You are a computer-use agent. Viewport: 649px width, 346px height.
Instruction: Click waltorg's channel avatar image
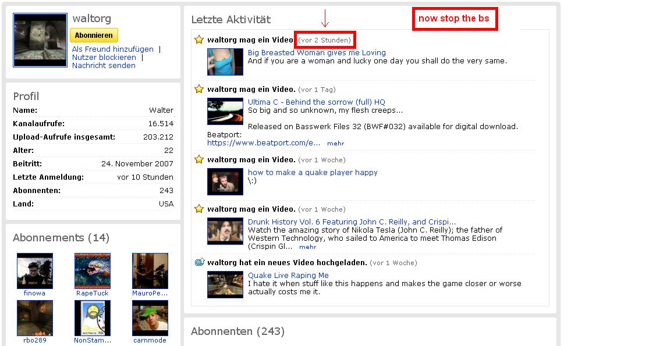pos(40,40)
